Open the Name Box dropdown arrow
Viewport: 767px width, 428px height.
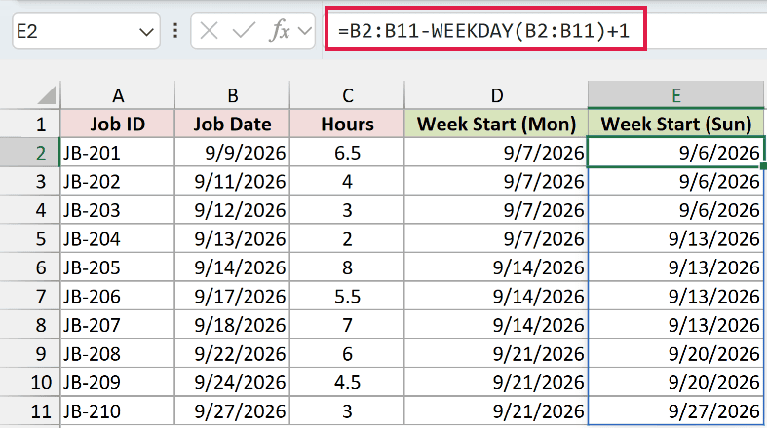pyautogui.click(x=146, y=32)
